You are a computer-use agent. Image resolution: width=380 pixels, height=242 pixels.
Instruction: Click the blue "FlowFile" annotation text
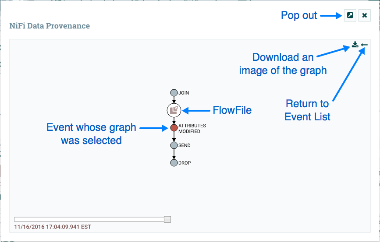tap(232, 110)
